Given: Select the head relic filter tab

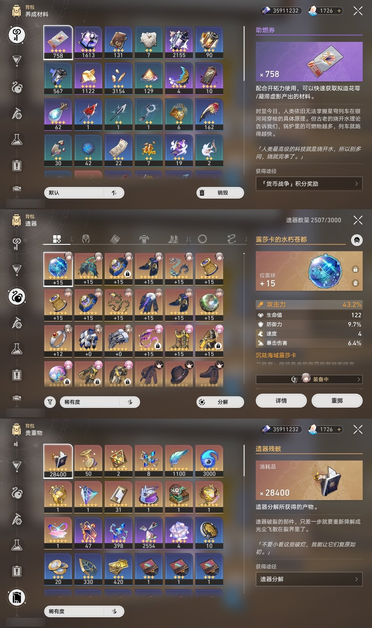Looking at the screenshot, I should [86, 239].
